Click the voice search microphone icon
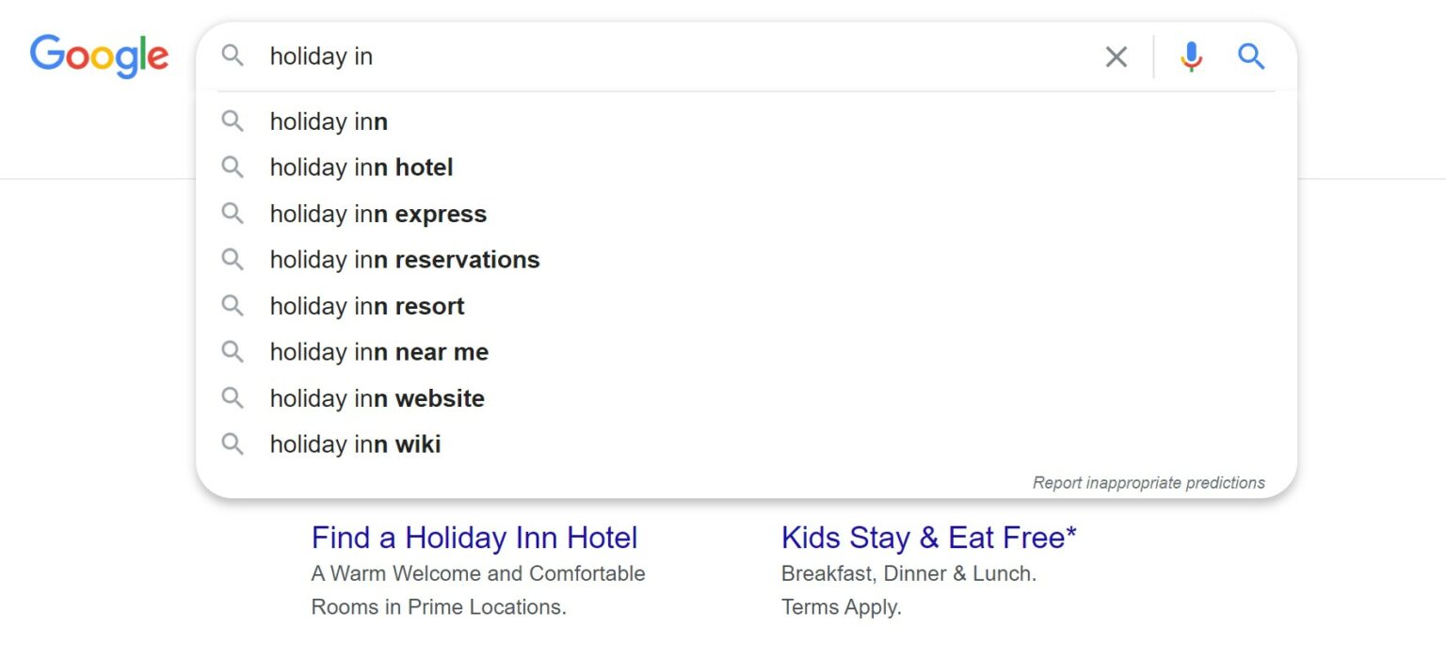The height and width of the screenshot is (660, 1446). (x=1190, y=56)
